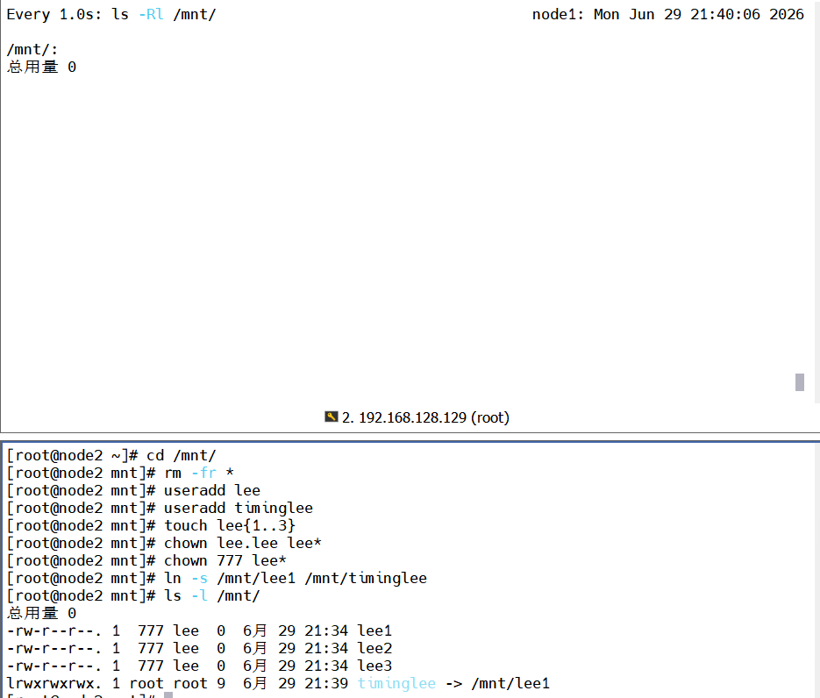This screenshot has width=820, height=698.
Task: Click the '/mnt/lee1' symlink target text
Action: pos(510,683)
